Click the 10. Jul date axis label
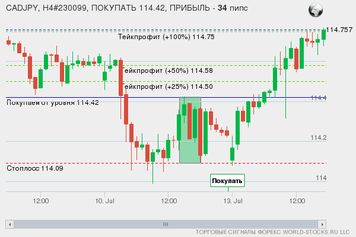Screen dimensions: 356x237 coord(104,201)
